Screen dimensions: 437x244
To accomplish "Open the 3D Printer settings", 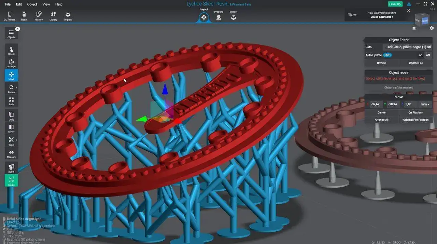I will (10, 16).
